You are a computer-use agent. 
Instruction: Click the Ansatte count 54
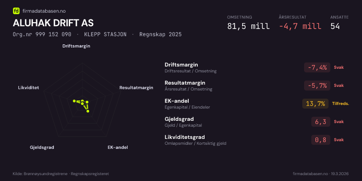point(335,26)
